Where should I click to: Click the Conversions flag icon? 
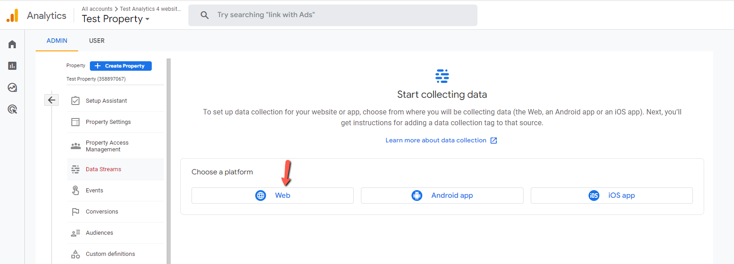(x=75, y=212)
